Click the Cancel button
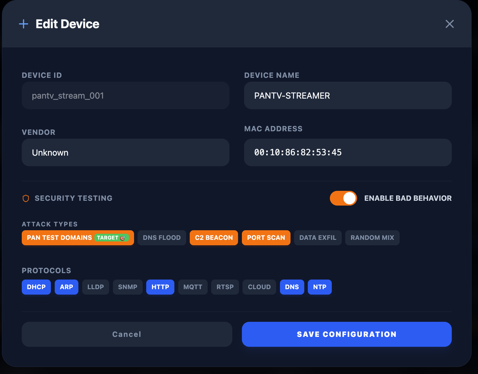Image resolution: width=478 pixels, height=374 pixels. click(127, 334)
